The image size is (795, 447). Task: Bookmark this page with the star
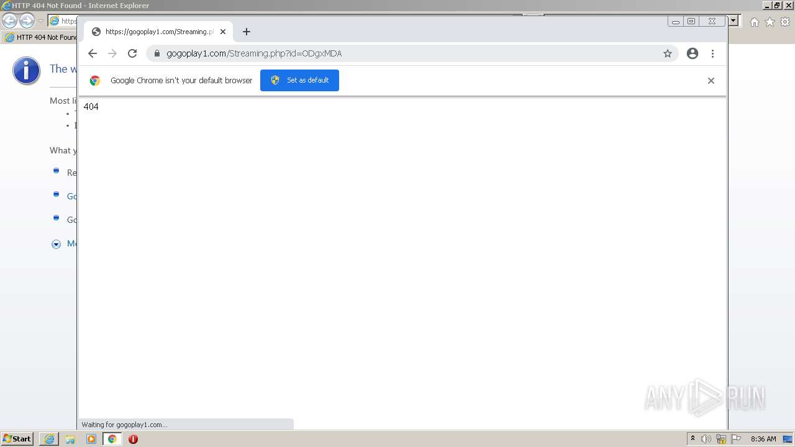pos(668,53)
